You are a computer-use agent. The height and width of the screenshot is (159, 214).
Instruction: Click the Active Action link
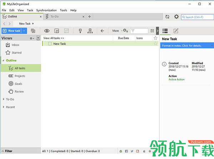click(x=176, y=79)
